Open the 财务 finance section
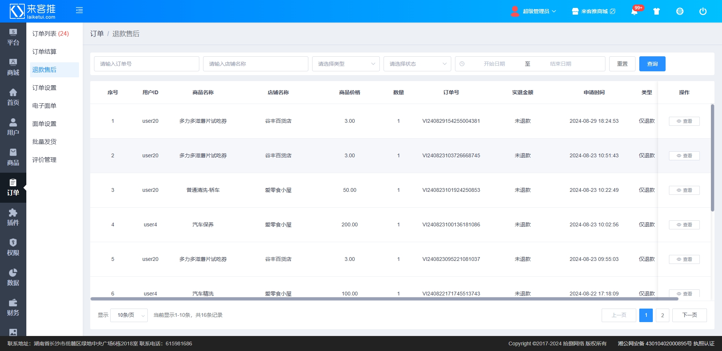 (13, 307)
